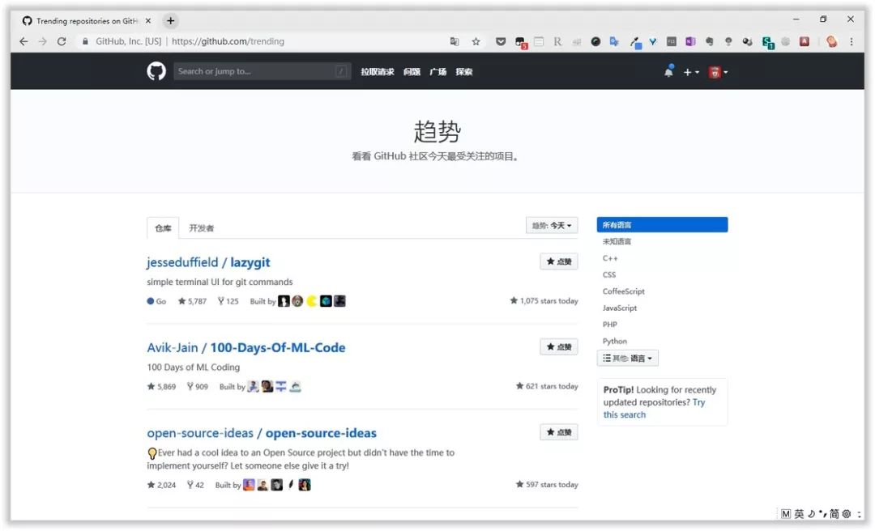Open the user avatar dropdown menu

click(x=718, y=72)
